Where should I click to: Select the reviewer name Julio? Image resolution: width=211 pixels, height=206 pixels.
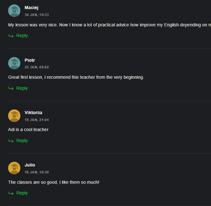[x=30, y=165]
